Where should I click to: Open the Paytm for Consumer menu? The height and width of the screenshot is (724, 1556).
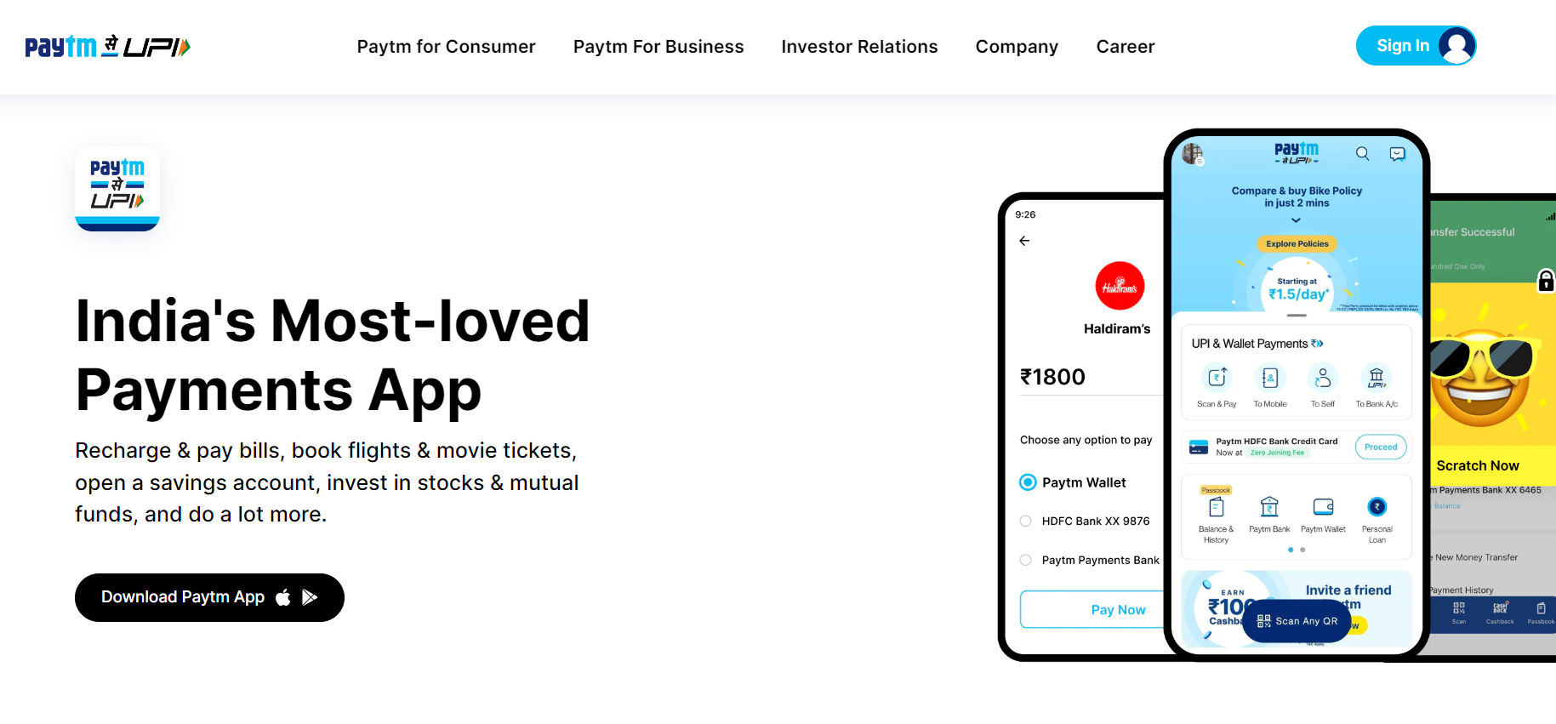(x=446, y=47)
